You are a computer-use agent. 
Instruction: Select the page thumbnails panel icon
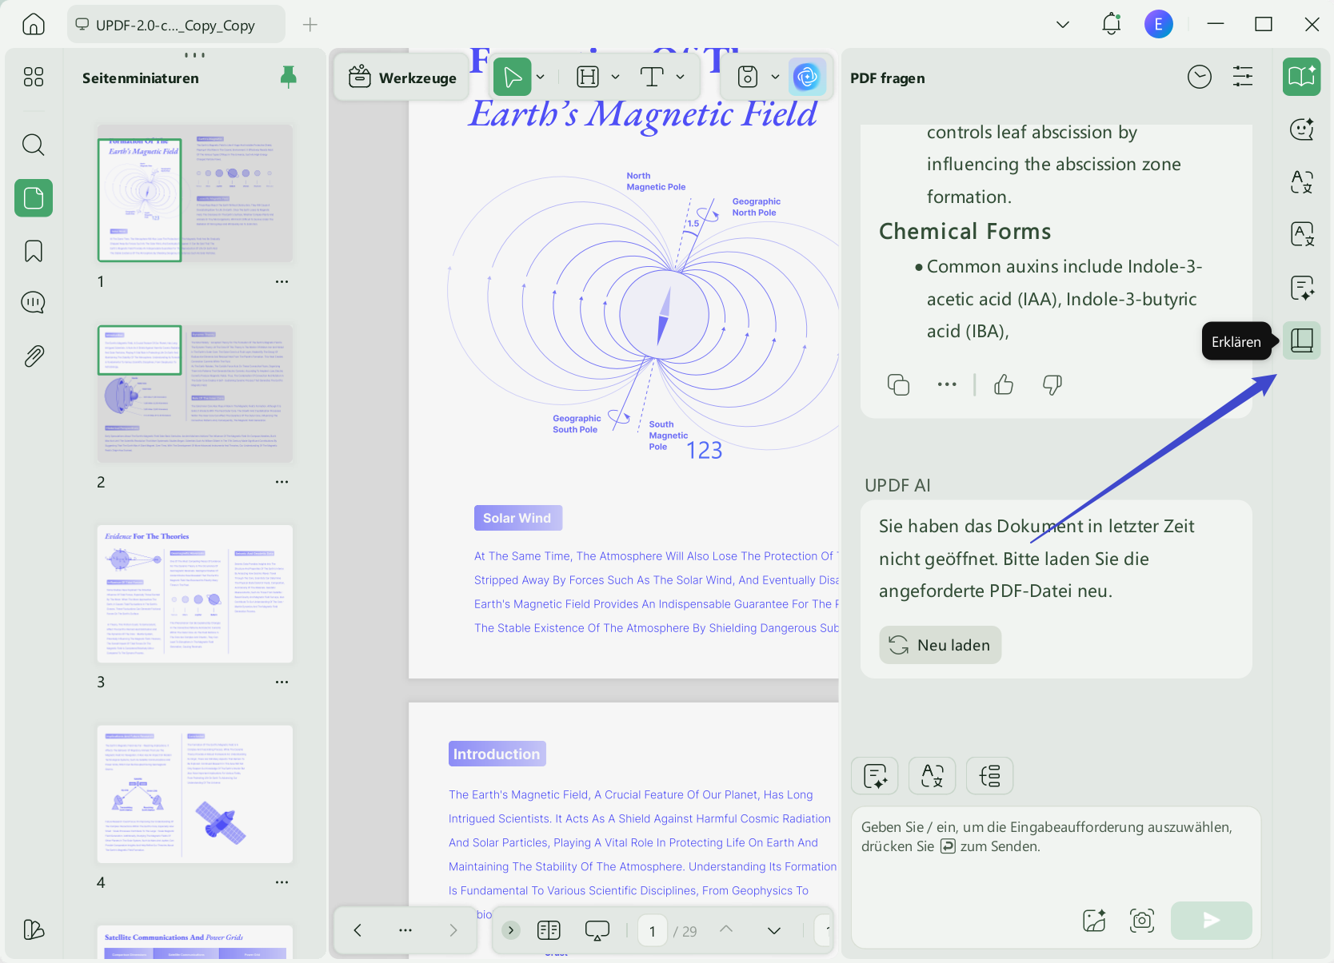34,197
